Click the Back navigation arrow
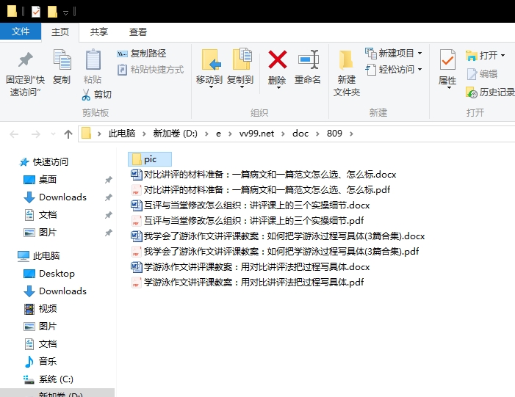This screenshot has height=397, width=515. pos(14,134)
